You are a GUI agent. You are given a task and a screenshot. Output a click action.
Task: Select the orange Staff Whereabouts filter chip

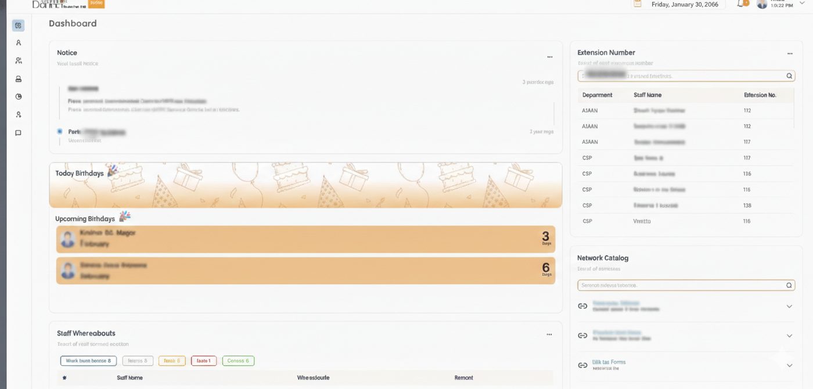click(x=172, y=361)
